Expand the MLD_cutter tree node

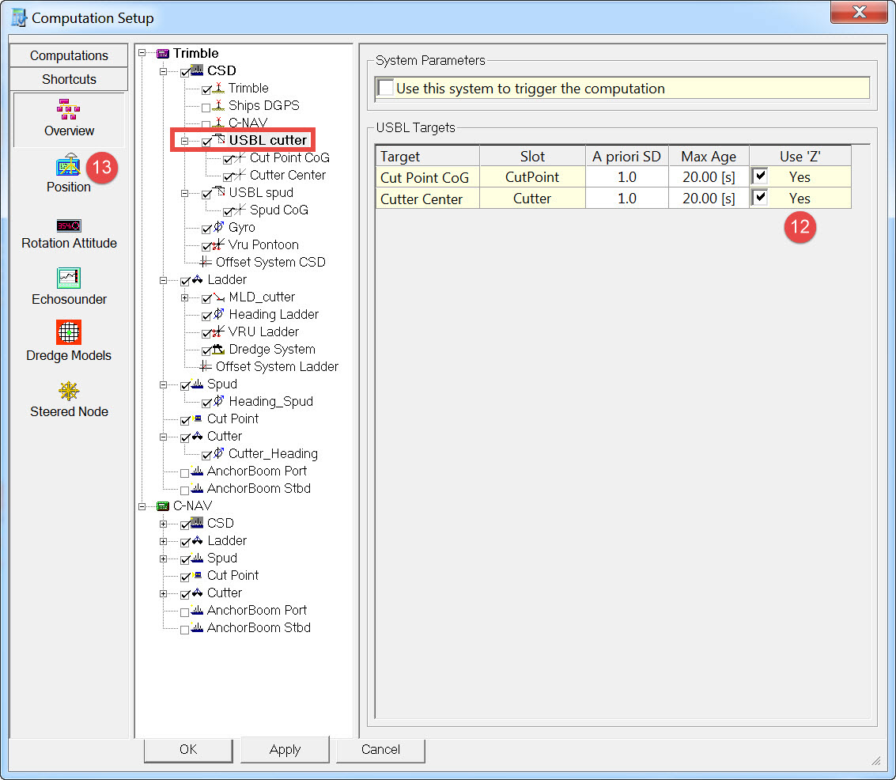tap(185, 297)
